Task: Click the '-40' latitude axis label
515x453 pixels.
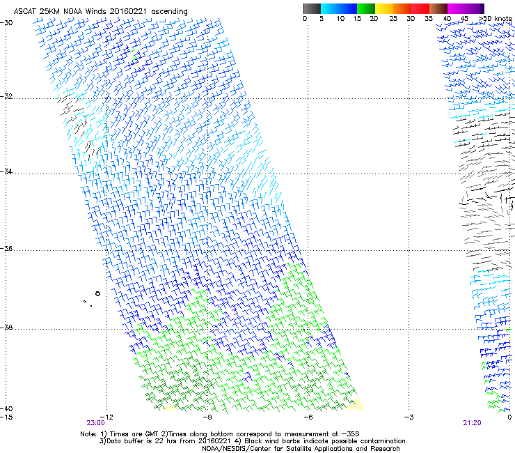Action: click(6, 408)
